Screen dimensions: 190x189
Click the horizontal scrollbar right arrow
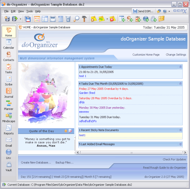pos(185,153)
